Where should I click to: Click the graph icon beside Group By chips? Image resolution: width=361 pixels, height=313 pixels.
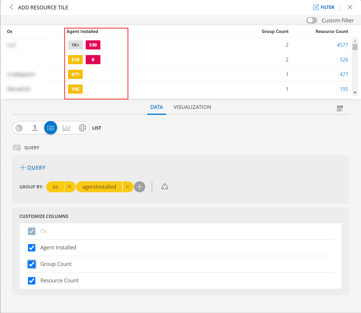pos(165,187)
